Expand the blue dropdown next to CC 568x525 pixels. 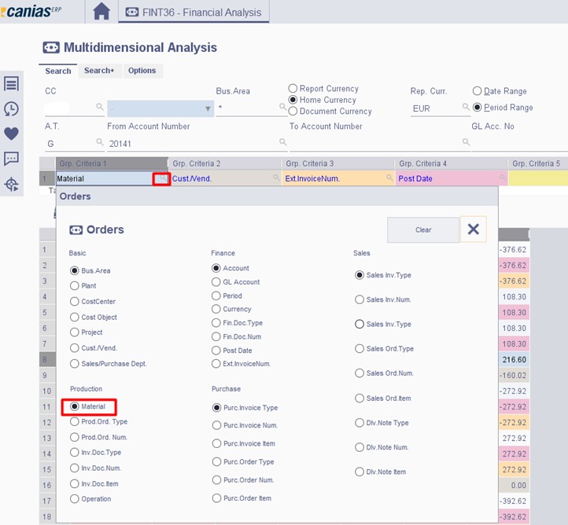(x=208, y=108)
